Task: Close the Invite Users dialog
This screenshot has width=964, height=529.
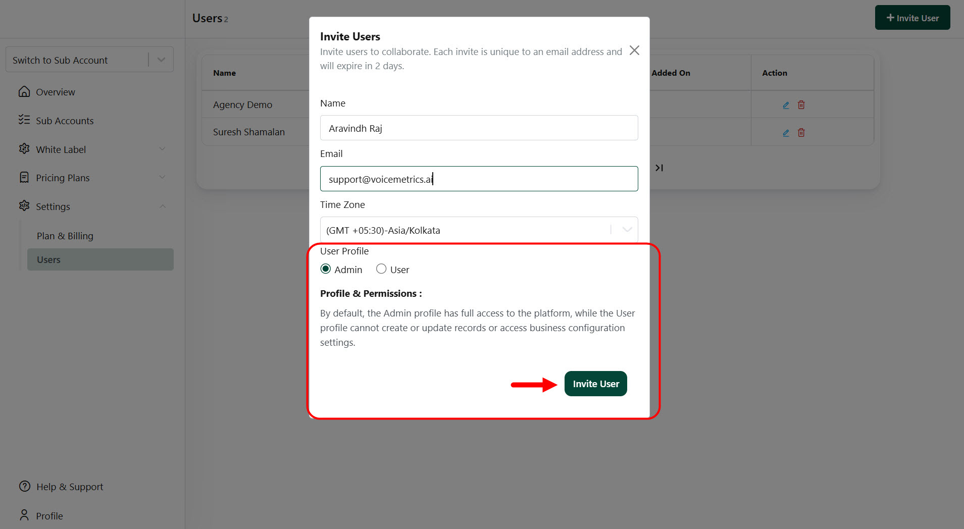Action: tap(634, 50)
